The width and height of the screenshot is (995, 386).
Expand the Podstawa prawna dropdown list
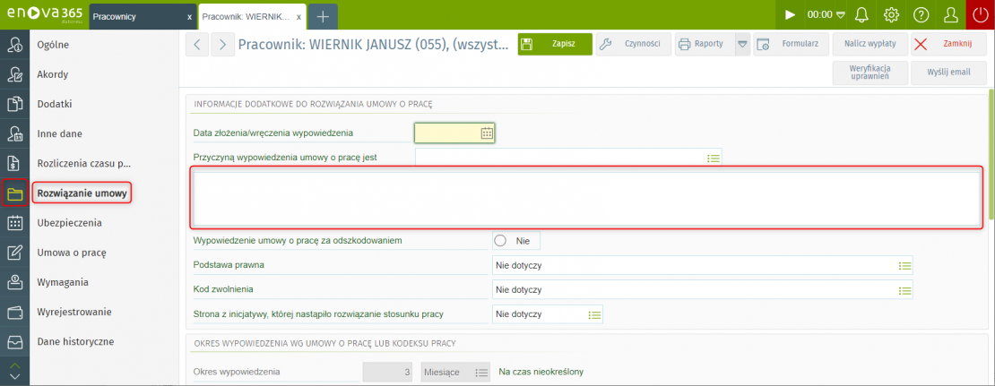pos(904,266)
